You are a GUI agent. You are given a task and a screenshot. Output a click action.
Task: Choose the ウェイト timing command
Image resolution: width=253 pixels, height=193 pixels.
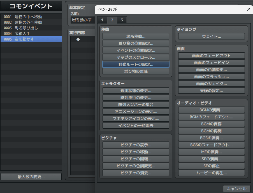tap(211, 36)
